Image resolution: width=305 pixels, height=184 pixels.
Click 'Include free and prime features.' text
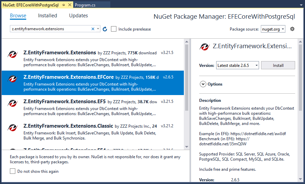tap(228, 169)
